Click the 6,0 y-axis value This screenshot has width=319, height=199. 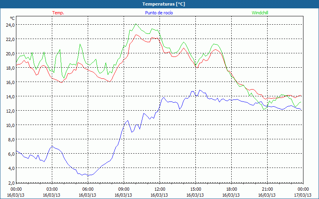12,154
